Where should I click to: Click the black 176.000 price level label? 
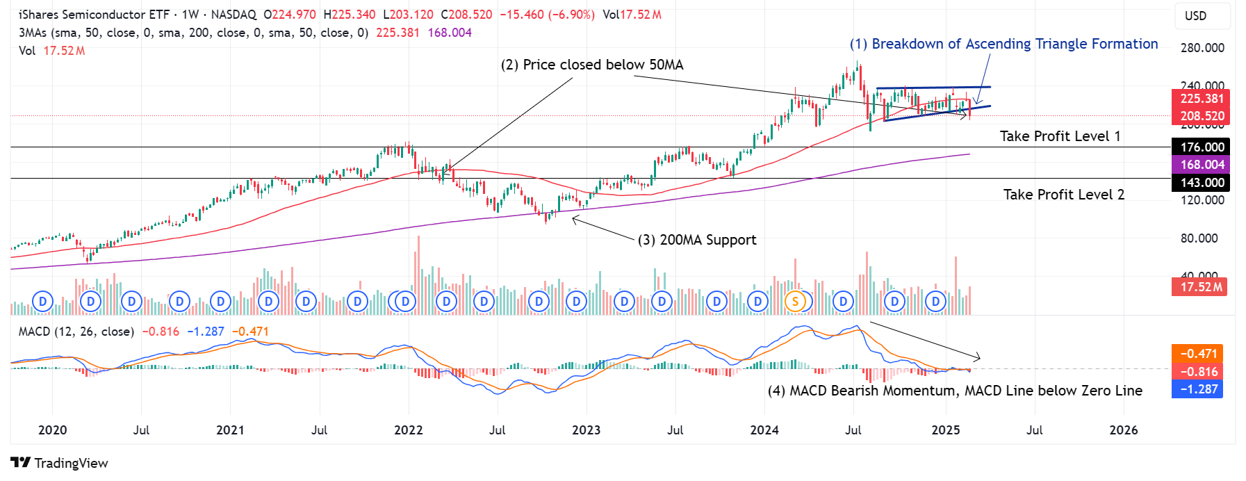click(x=1201, y=147)
